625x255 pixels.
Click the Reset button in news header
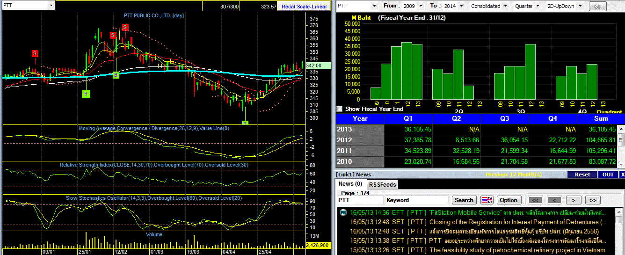click(582, 175)
